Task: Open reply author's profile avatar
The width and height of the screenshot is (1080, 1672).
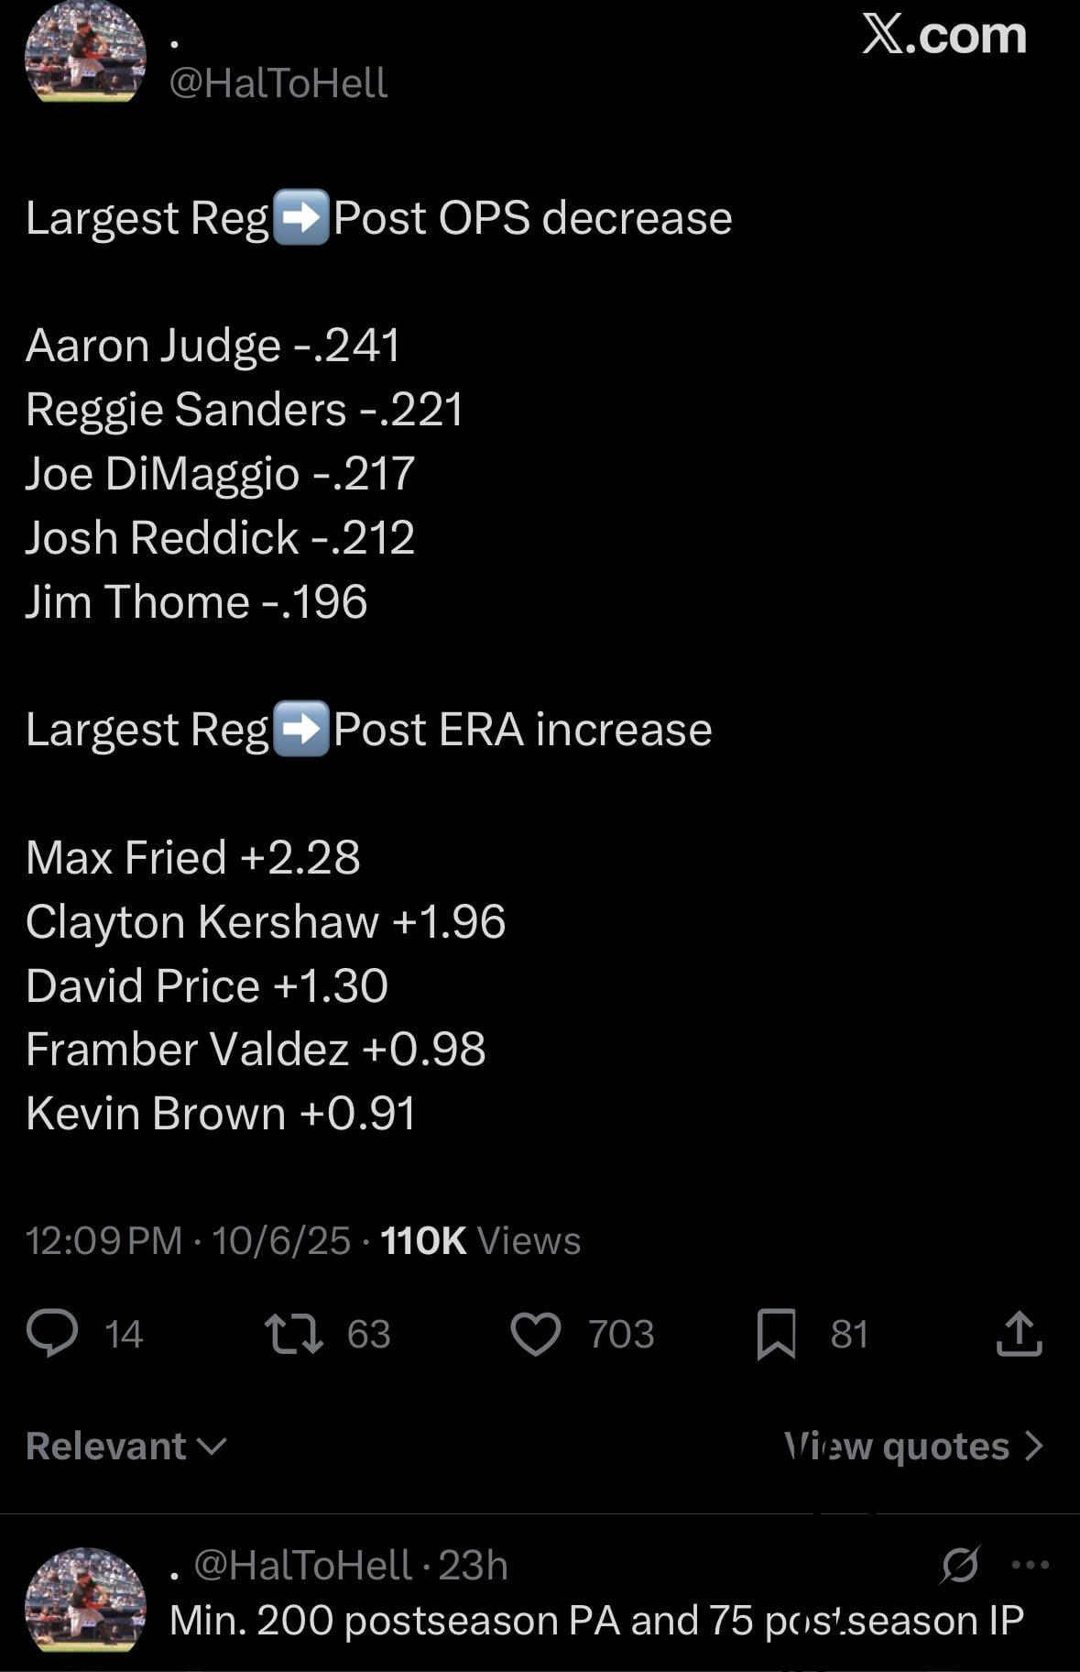Action: 84,1600
